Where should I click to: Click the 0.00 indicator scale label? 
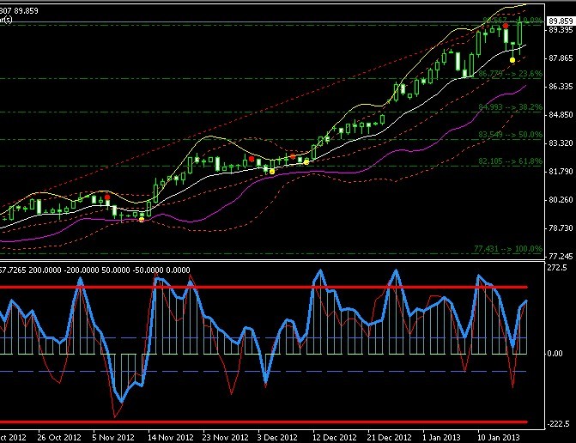tap(555, 354)
